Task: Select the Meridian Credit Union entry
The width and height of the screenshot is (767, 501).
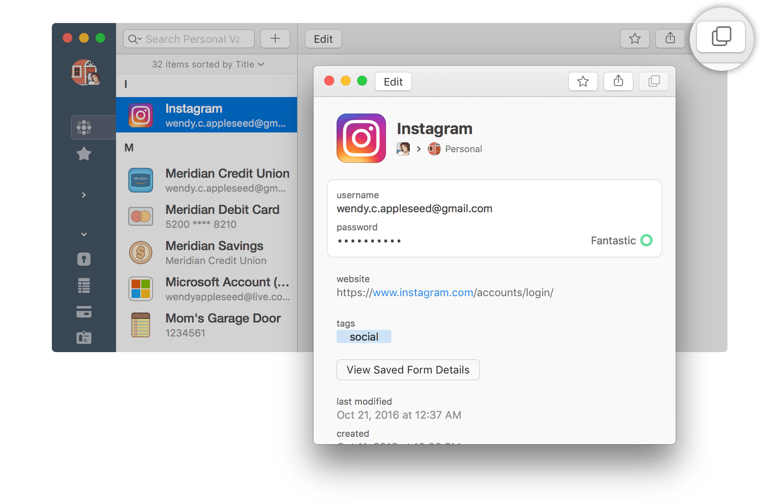Action: [207, 180]
